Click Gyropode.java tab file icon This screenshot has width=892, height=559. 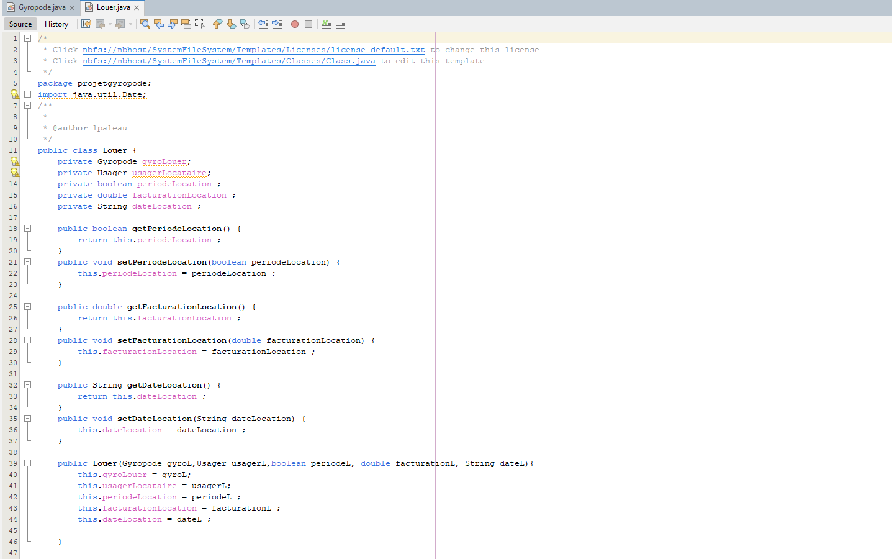click(x=11, y=7)
